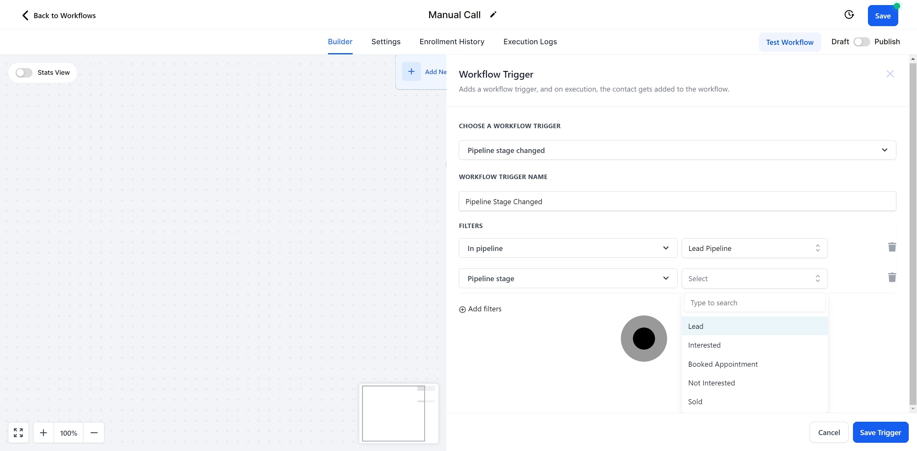Toggle the Draft to Publish switch
The height and width of the screenshot is (451, 917).
click(862, 42)
